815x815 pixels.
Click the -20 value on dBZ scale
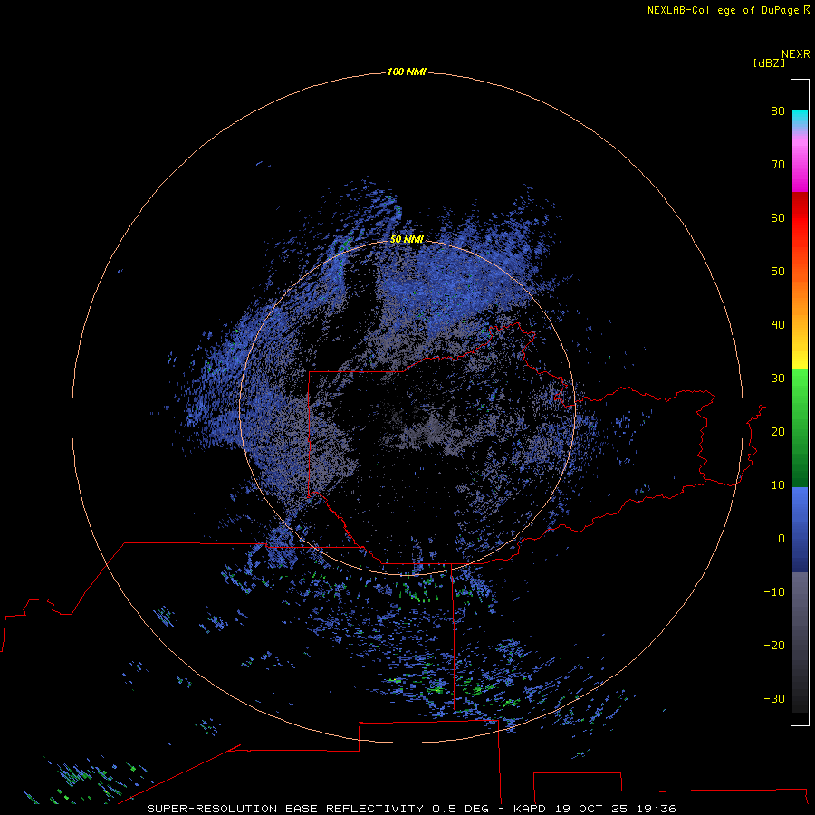(774, 646)
